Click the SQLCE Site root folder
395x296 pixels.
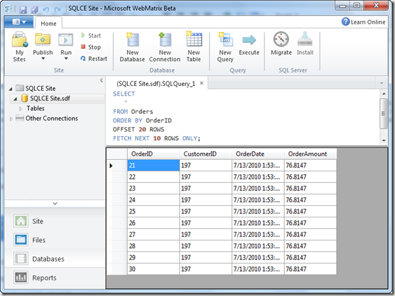[36, 88]
